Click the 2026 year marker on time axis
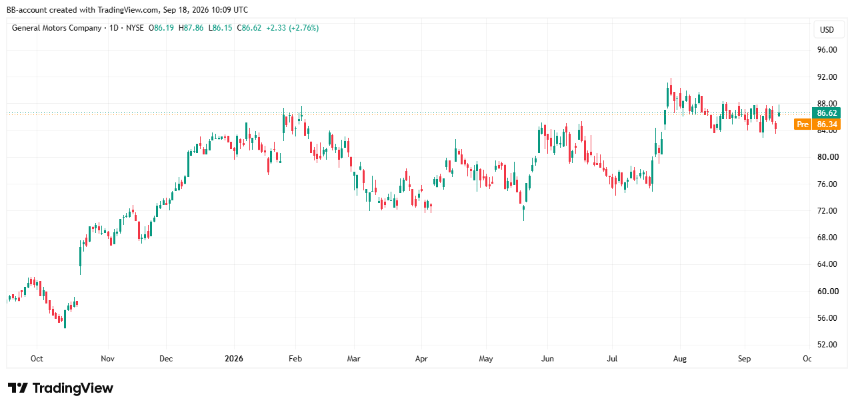Screen dimensions: 854x408 tap(234, 359)
